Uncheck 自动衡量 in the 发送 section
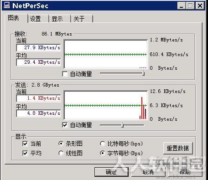 (x=65, y=125)
